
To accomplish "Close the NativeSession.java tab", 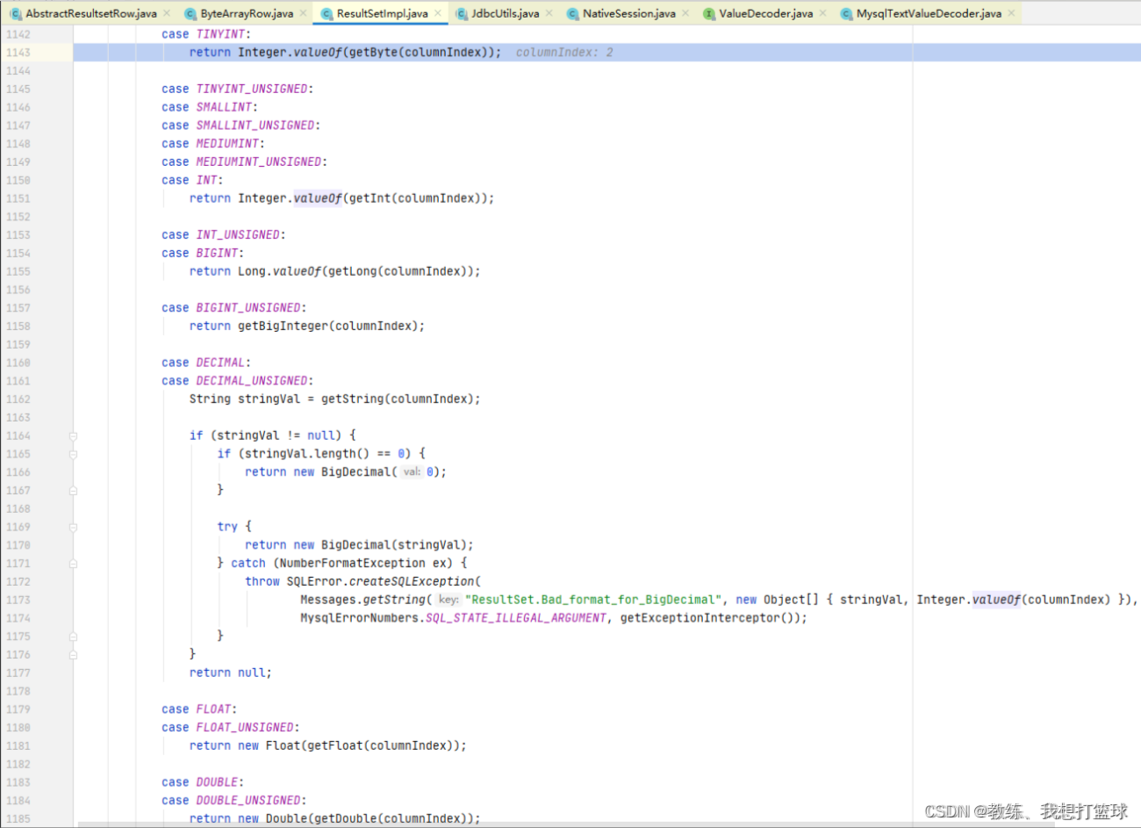I will click(x=685, y=13).
